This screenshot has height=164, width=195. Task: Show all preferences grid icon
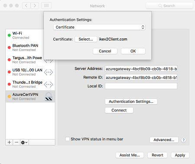click(x=46, y=6)
